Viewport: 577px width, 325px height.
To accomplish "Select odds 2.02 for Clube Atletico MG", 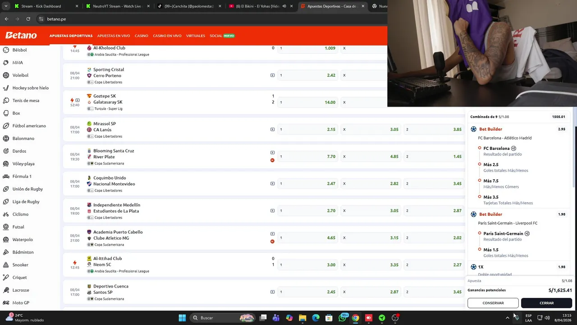I will (433, 238).
